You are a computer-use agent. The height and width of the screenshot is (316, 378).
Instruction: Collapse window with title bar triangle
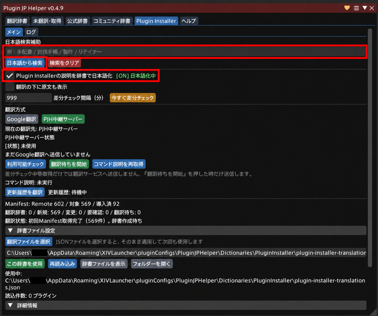[x=365, y=8]
